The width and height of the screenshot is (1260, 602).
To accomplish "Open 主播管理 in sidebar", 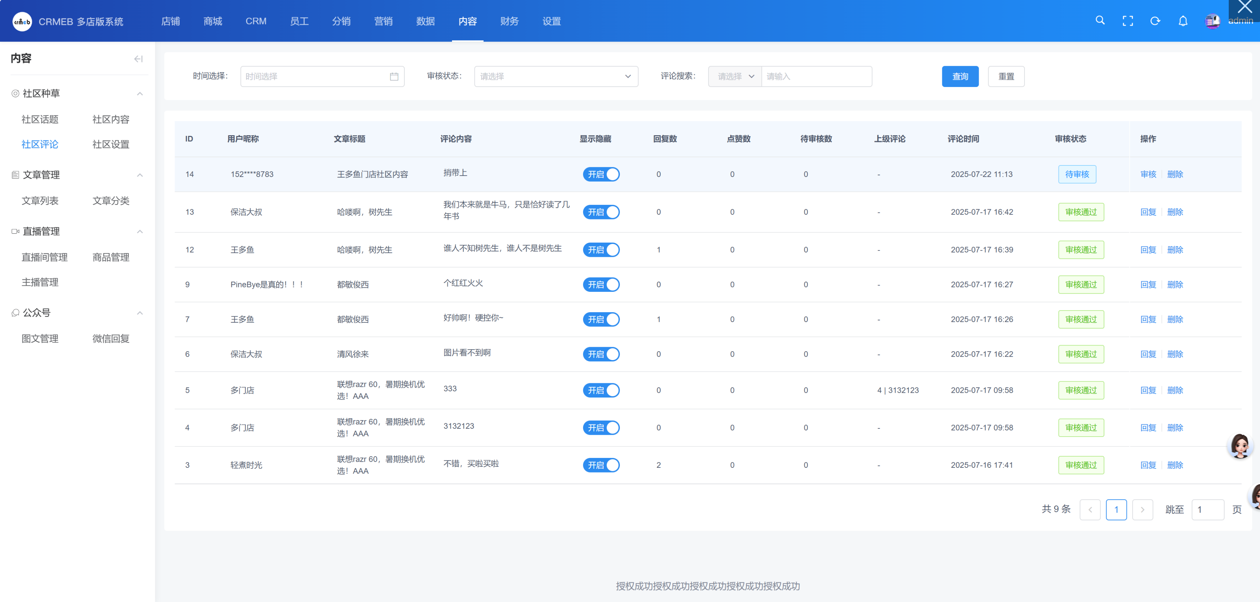I will (x=40, y=282).
